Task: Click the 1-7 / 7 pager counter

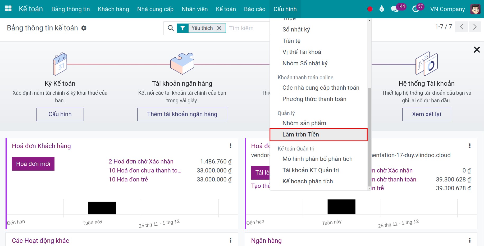Action: coord(444,27)
